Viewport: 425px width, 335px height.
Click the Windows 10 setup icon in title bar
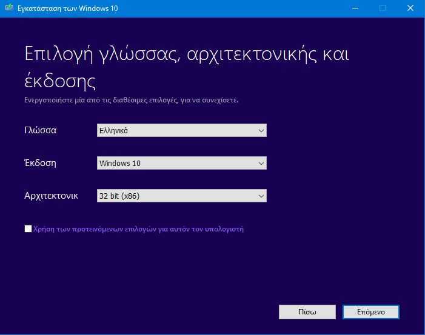point(9,8)
